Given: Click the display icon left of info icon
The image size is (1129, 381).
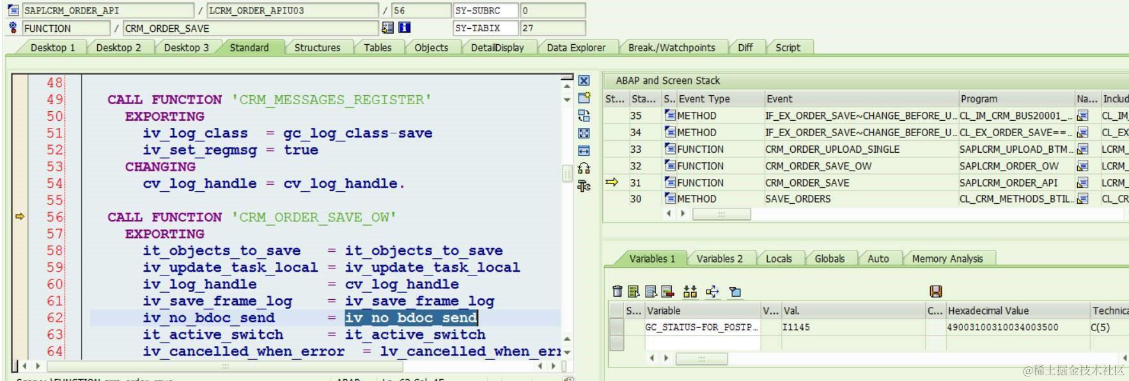Looking at the screenshot, I should (x=387, y=27).
